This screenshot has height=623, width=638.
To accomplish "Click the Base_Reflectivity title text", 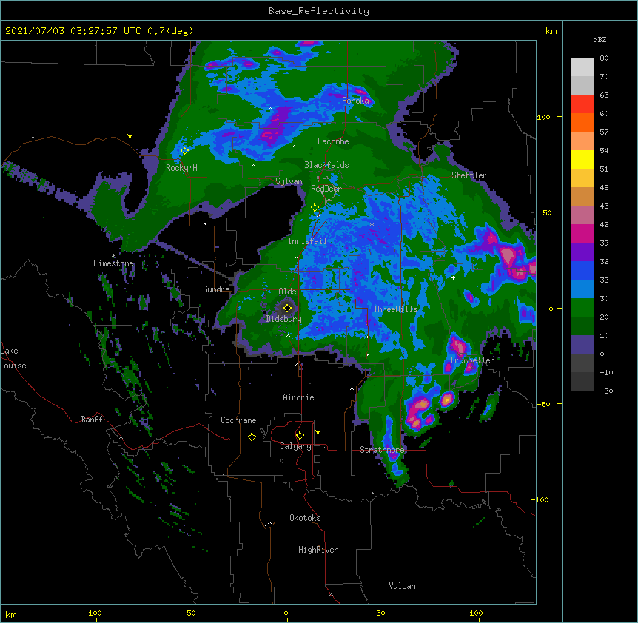I will (319, 11).
